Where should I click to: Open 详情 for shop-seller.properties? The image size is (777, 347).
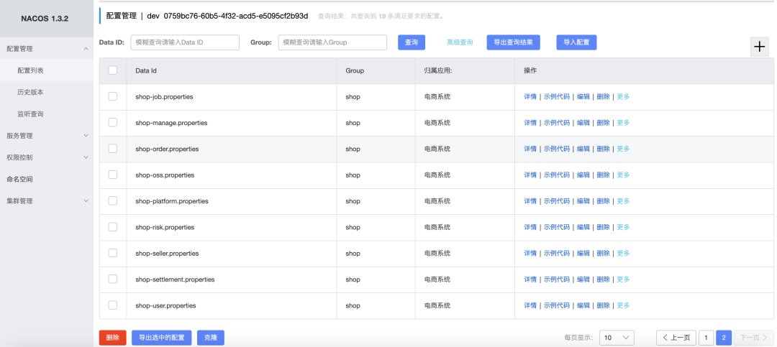[x=530, y=253]
